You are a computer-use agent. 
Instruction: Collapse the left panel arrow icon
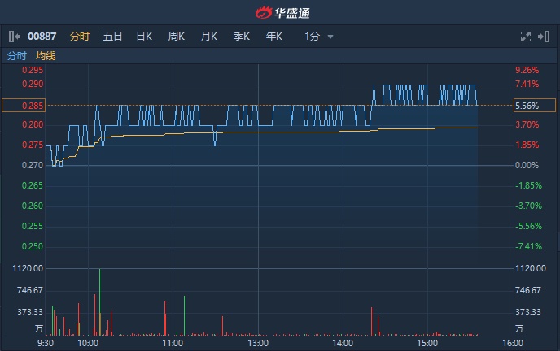[15, 37]
